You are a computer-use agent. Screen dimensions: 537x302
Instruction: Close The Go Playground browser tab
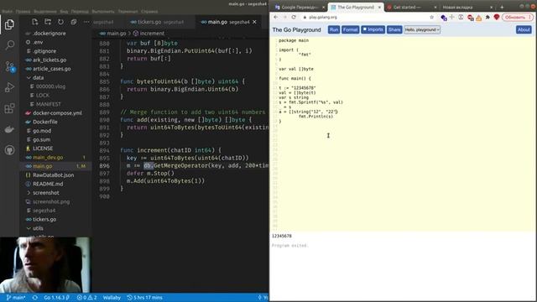[x=379, y=8]
